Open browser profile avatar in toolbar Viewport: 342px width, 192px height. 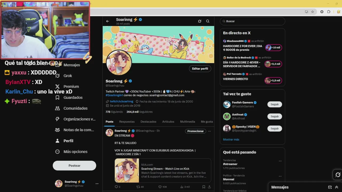tap(339, 12)
